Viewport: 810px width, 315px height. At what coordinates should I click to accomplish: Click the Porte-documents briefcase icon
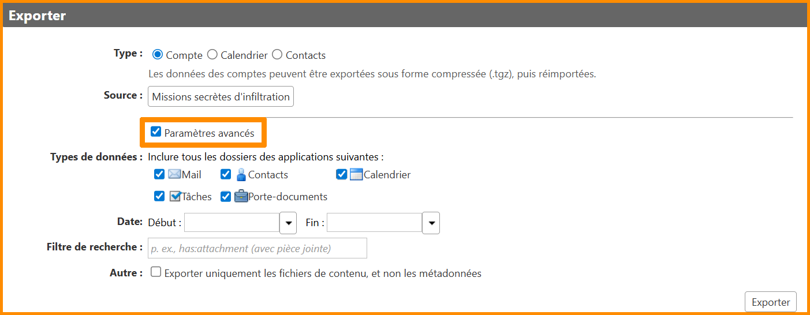[x=241, y=196]
